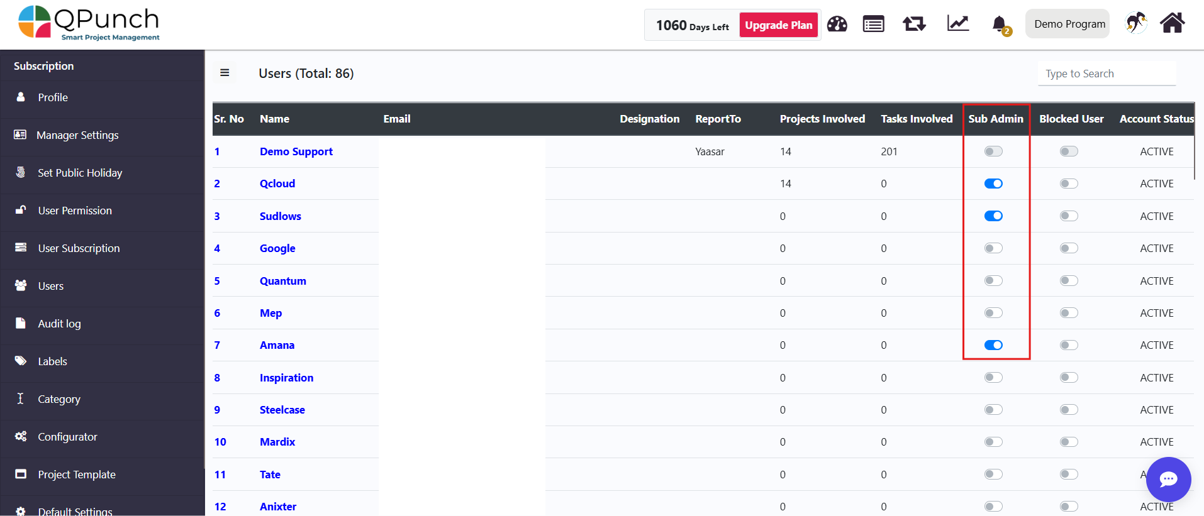Disable Sub Admin toggle for Qcloud
Viewport: 1204px width, 516px height.
click(x=993, y=184)
